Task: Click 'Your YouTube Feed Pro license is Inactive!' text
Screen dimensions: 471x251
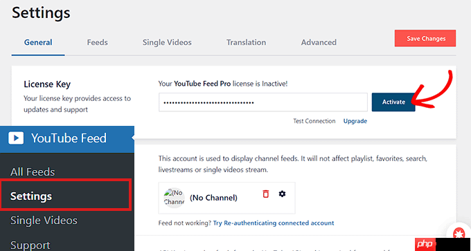Action: click(223, 84)
